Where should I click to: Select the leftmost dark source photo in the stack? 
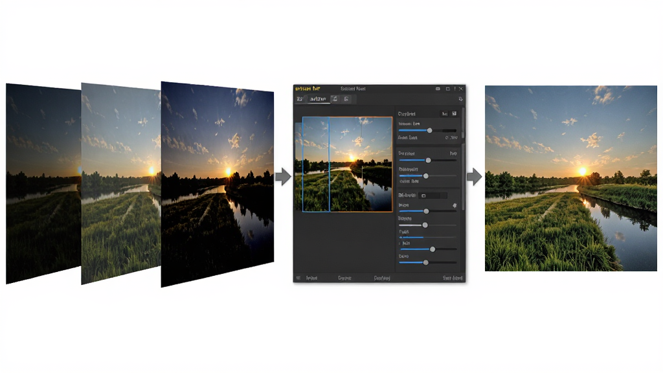click(43, 183)
